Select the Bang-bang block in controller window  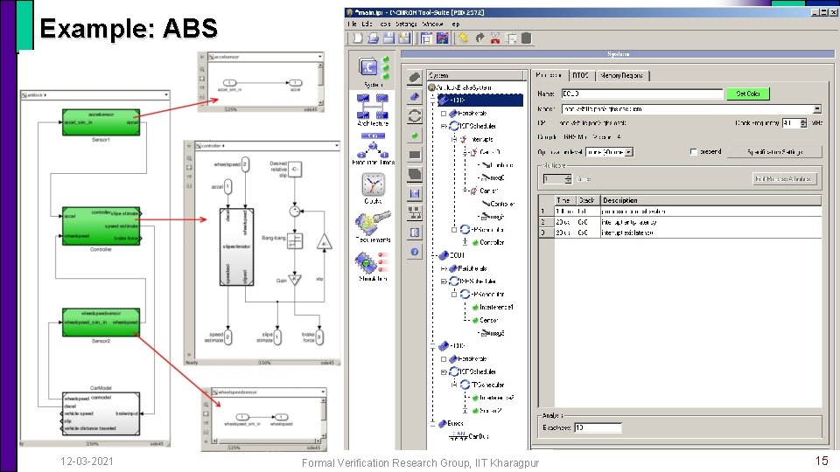coord(295,241)
